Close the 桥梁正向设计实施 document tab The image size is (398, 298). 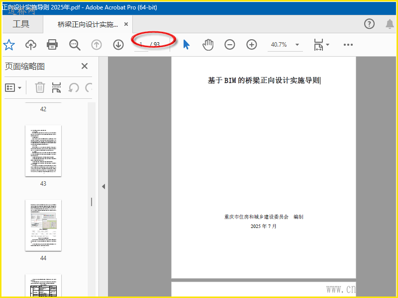tap(126, 24)
